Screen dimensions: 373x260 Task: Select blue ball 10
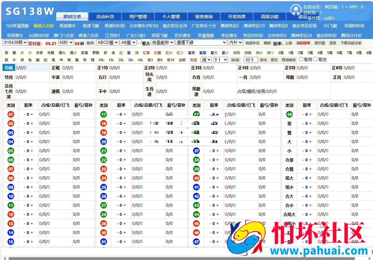(11, 196)
